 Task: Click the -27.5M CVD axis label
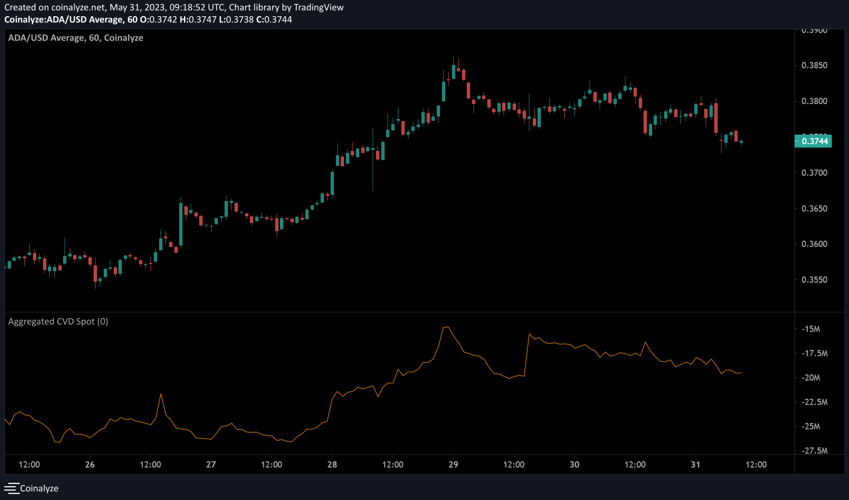pos(814,451)
